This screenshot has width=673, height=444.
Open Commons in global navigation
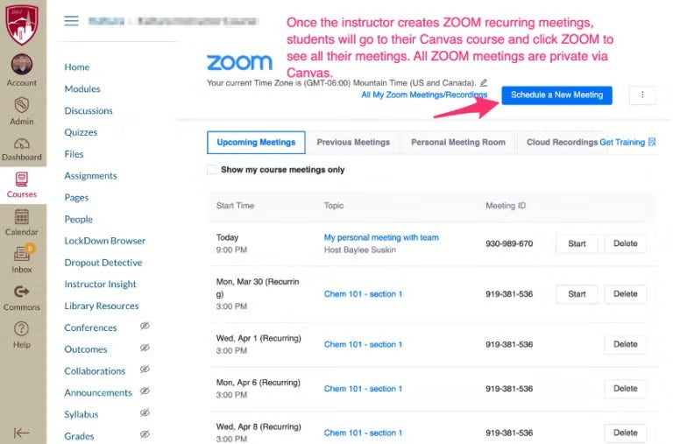[21, 298]
